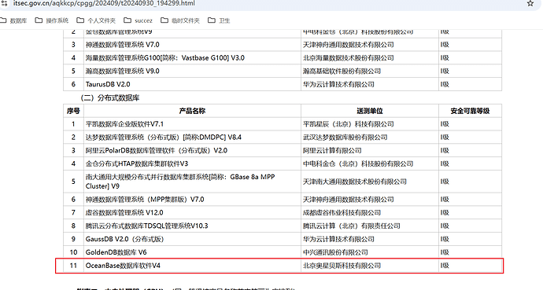
Task: Click row number 11 in the 分布式数据库 table
Action: coord(73,266)
